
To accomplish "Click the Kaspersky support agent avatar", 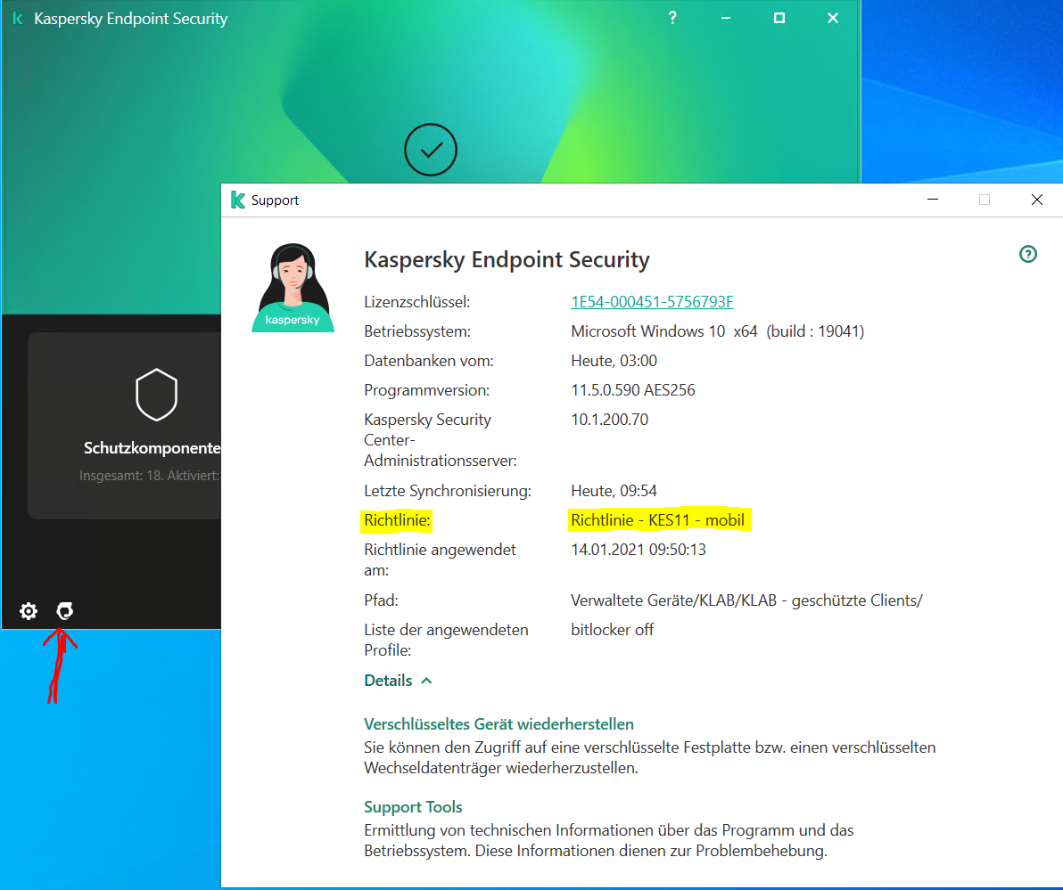I will click(293, 289).
